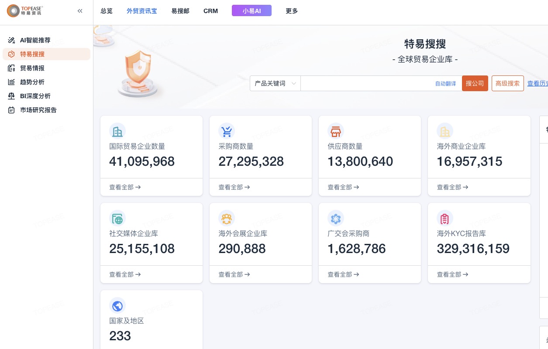The height and width of the screenshot is (349, 548).
Task: Switch to the 总览 tab
Action: pyautogui.click(x=107, y=11)
